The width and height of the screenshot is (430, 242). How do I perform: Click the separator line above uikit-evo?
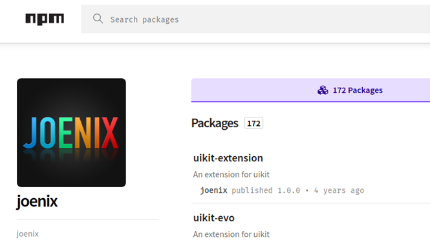click(311, 203)
